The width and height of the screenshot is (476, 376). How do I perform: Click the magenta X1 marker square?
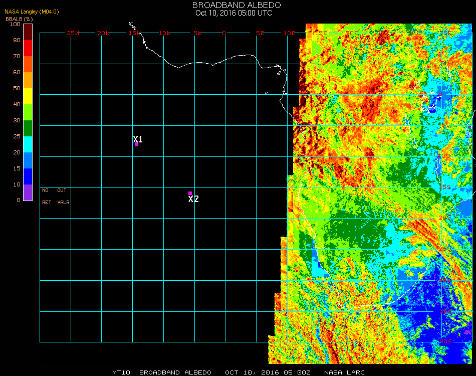coord(137,144)
